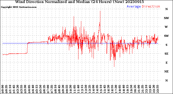Click the 01:10 time label
173x94 pixels.
pyautogui.click(x=10, y=89)
